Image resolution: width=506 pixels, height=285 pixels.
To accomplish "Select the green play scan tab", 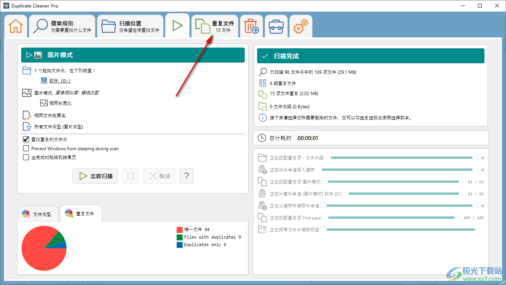I will [177, 26].
